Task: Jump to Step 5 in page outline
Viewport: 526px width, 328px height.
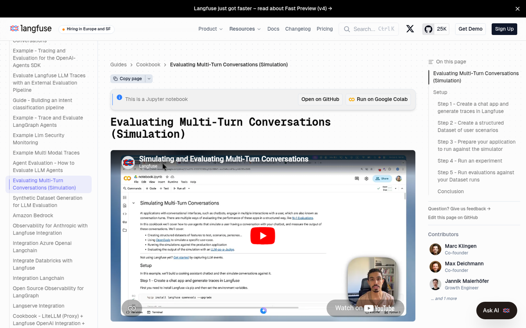Action: (x=476, y=176)
